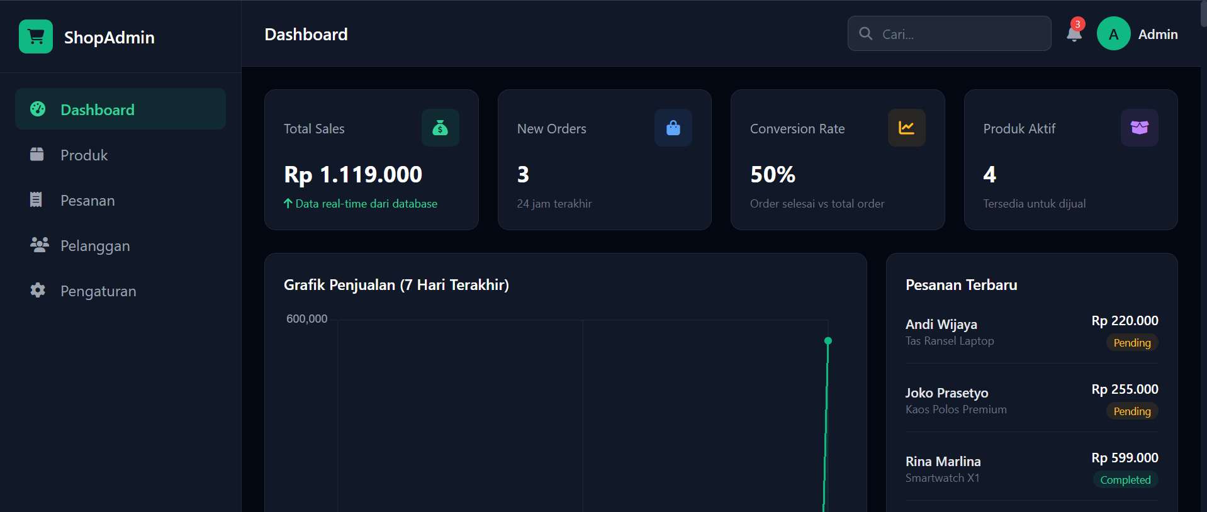Click the New Orders shopping bag icon

673,128
